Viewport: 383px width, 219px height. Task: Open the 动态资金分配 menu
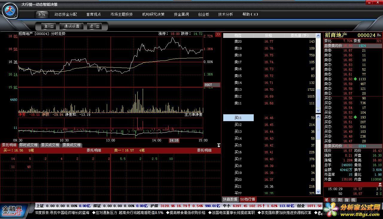pos(66,14)
